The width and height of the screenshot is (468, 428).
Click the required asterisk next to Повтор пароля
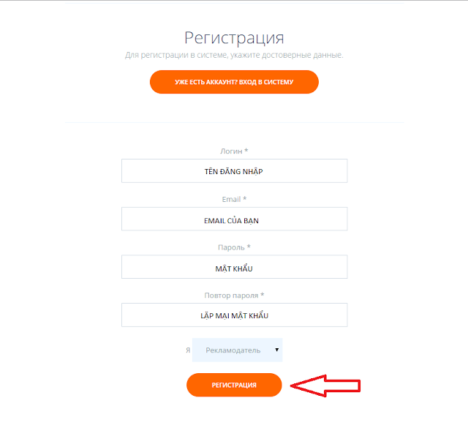coord(263,295)
